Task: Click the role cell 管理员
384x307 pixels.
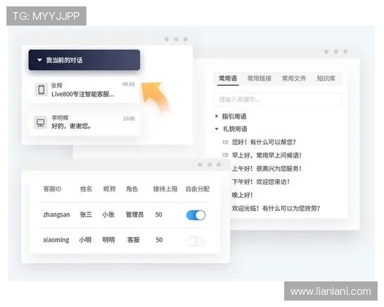Action: [x=134, y=215]
